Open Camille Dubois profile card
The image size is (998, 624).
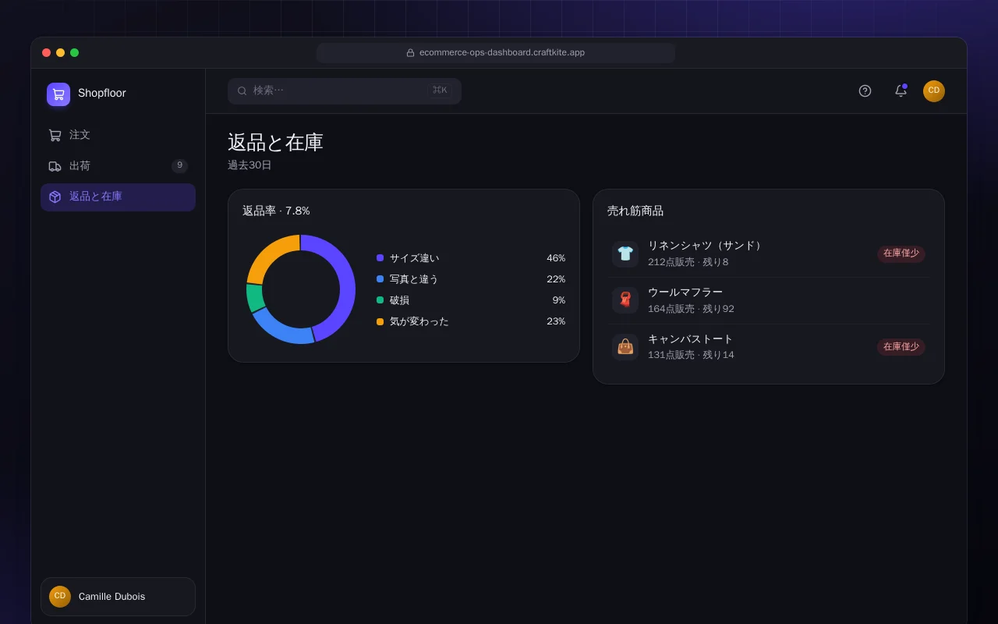point(118,597)
